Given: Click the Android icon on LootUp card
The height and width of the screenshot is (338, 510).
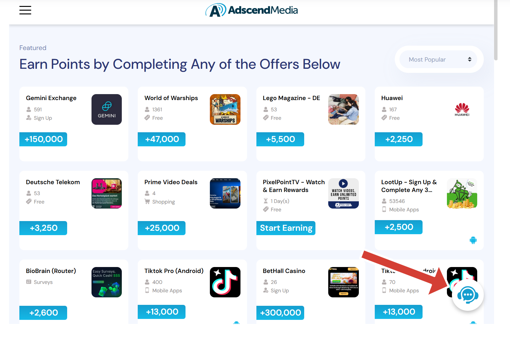Looking at the screenshot, I should (x=473, y=240).
